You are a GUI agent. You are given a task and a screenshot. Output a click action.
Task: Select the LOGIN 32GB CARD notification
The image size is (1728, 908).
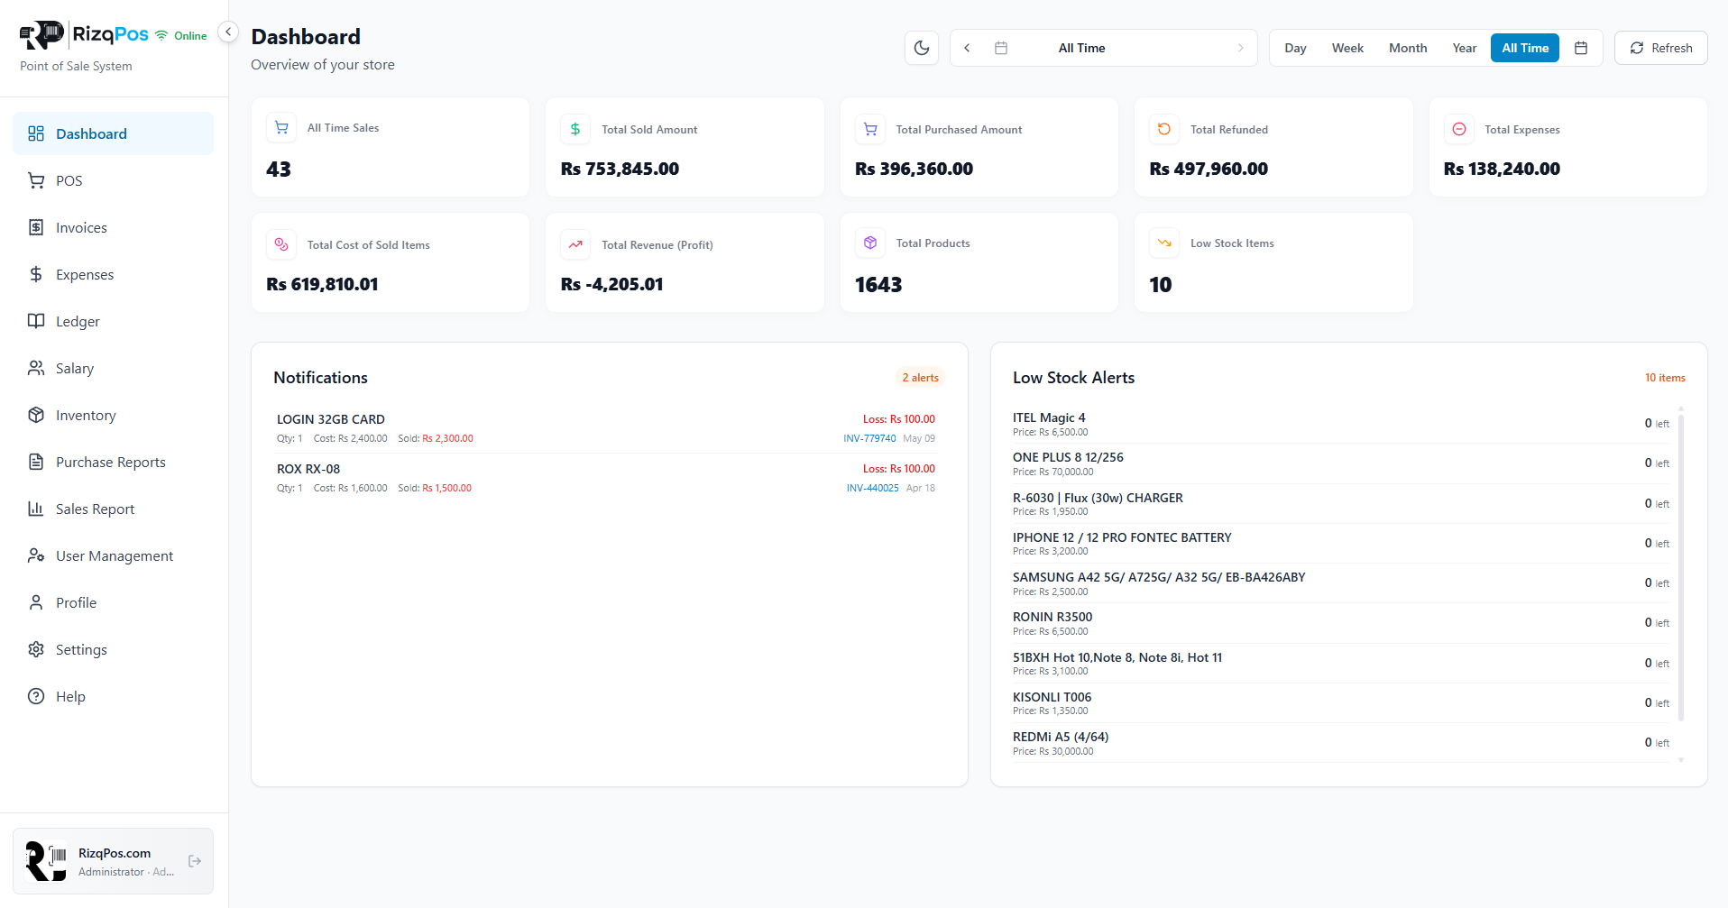point(605,428)
